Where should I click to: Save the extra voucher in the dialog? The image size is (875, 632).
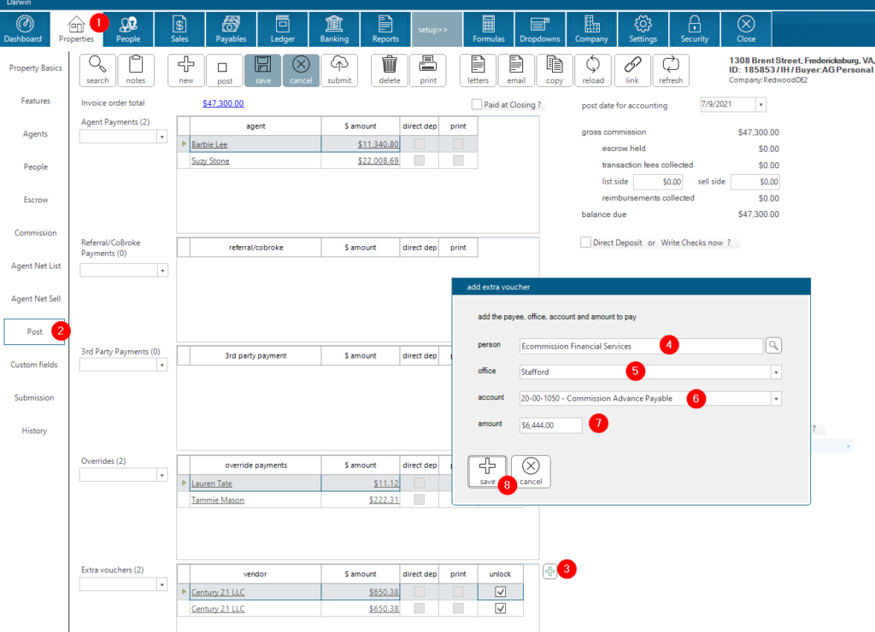(x=487, y=471)
